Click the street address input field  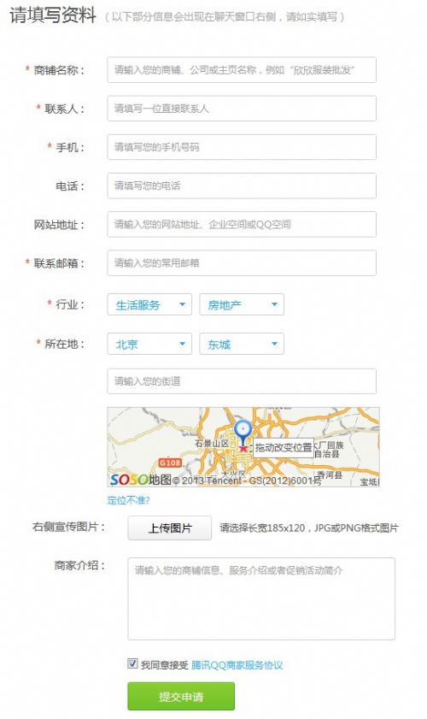tap(242, 381)
